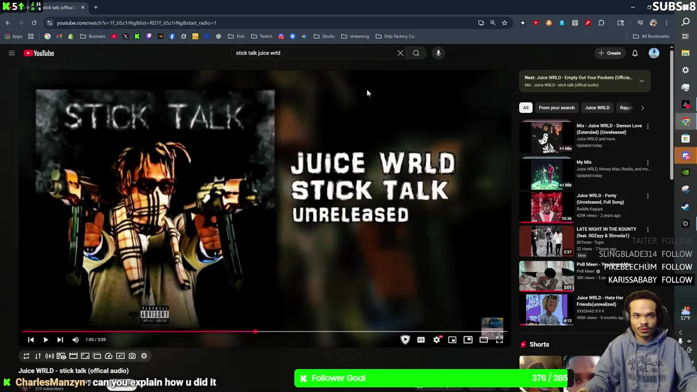Viewport: 697px width, 392px height.
Task: Open the All Bookmarks folder
Action: click(651, 36)
